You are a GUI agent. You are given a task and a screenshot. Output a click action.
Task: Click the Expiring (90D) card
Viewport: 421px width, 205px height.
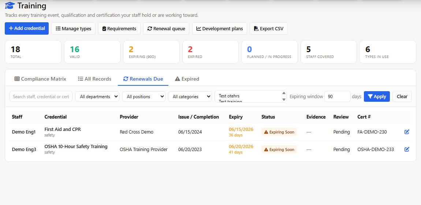coord(151,52)
